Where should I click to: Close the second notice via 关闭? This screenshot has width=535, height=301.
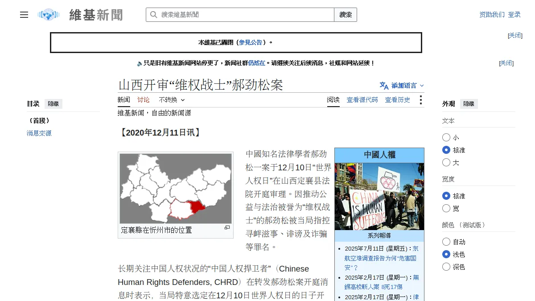506,63
